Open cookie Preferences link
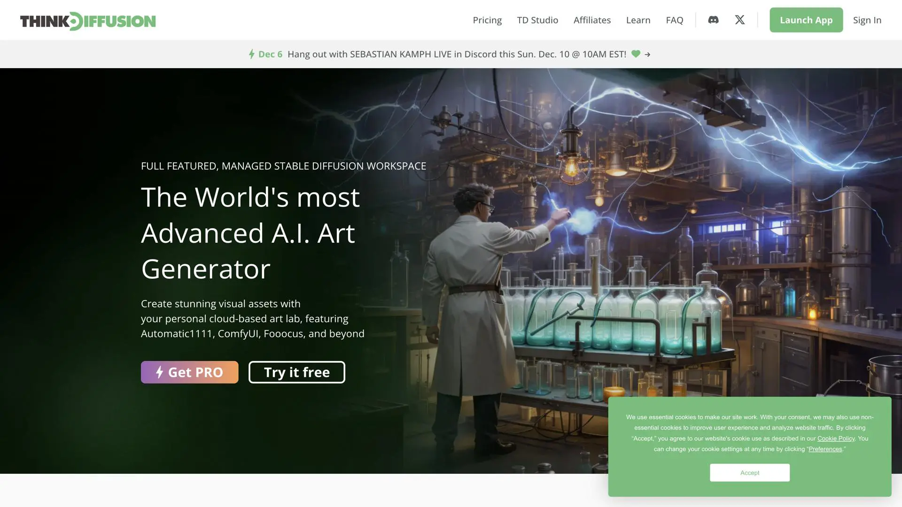The height and width of the screenshot is (507, 902). click(825, 449)
